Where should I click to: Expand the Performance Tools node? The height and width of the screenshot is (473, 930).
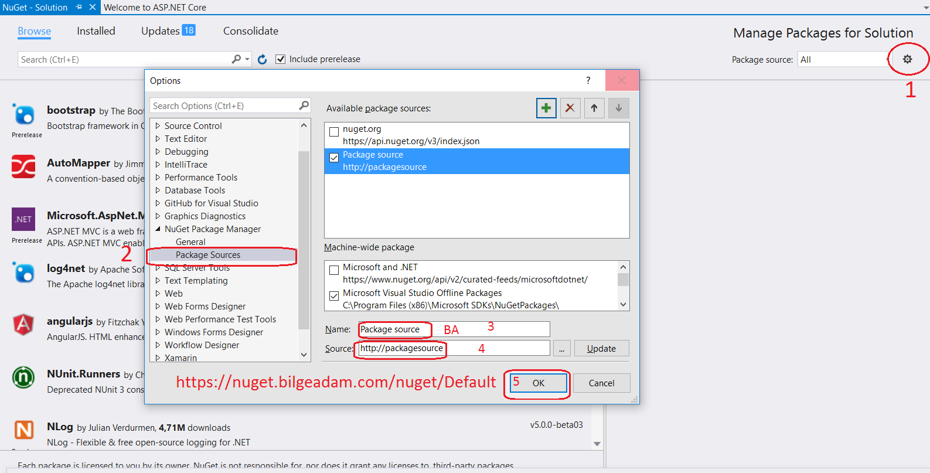158,177
